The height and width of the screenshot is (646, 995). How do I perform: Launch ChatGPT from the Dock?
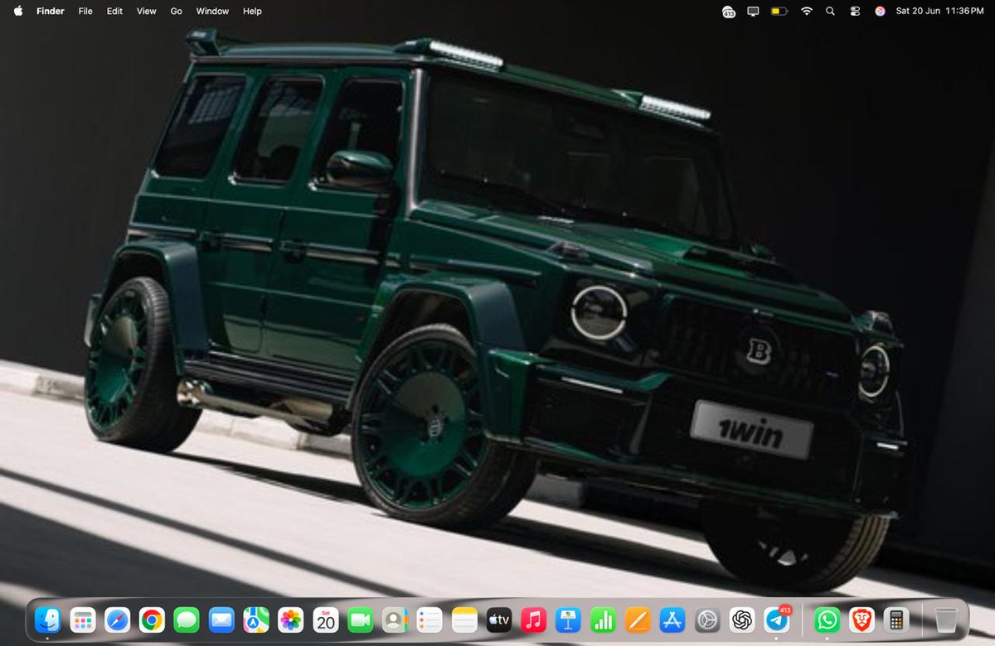[741, 619]
